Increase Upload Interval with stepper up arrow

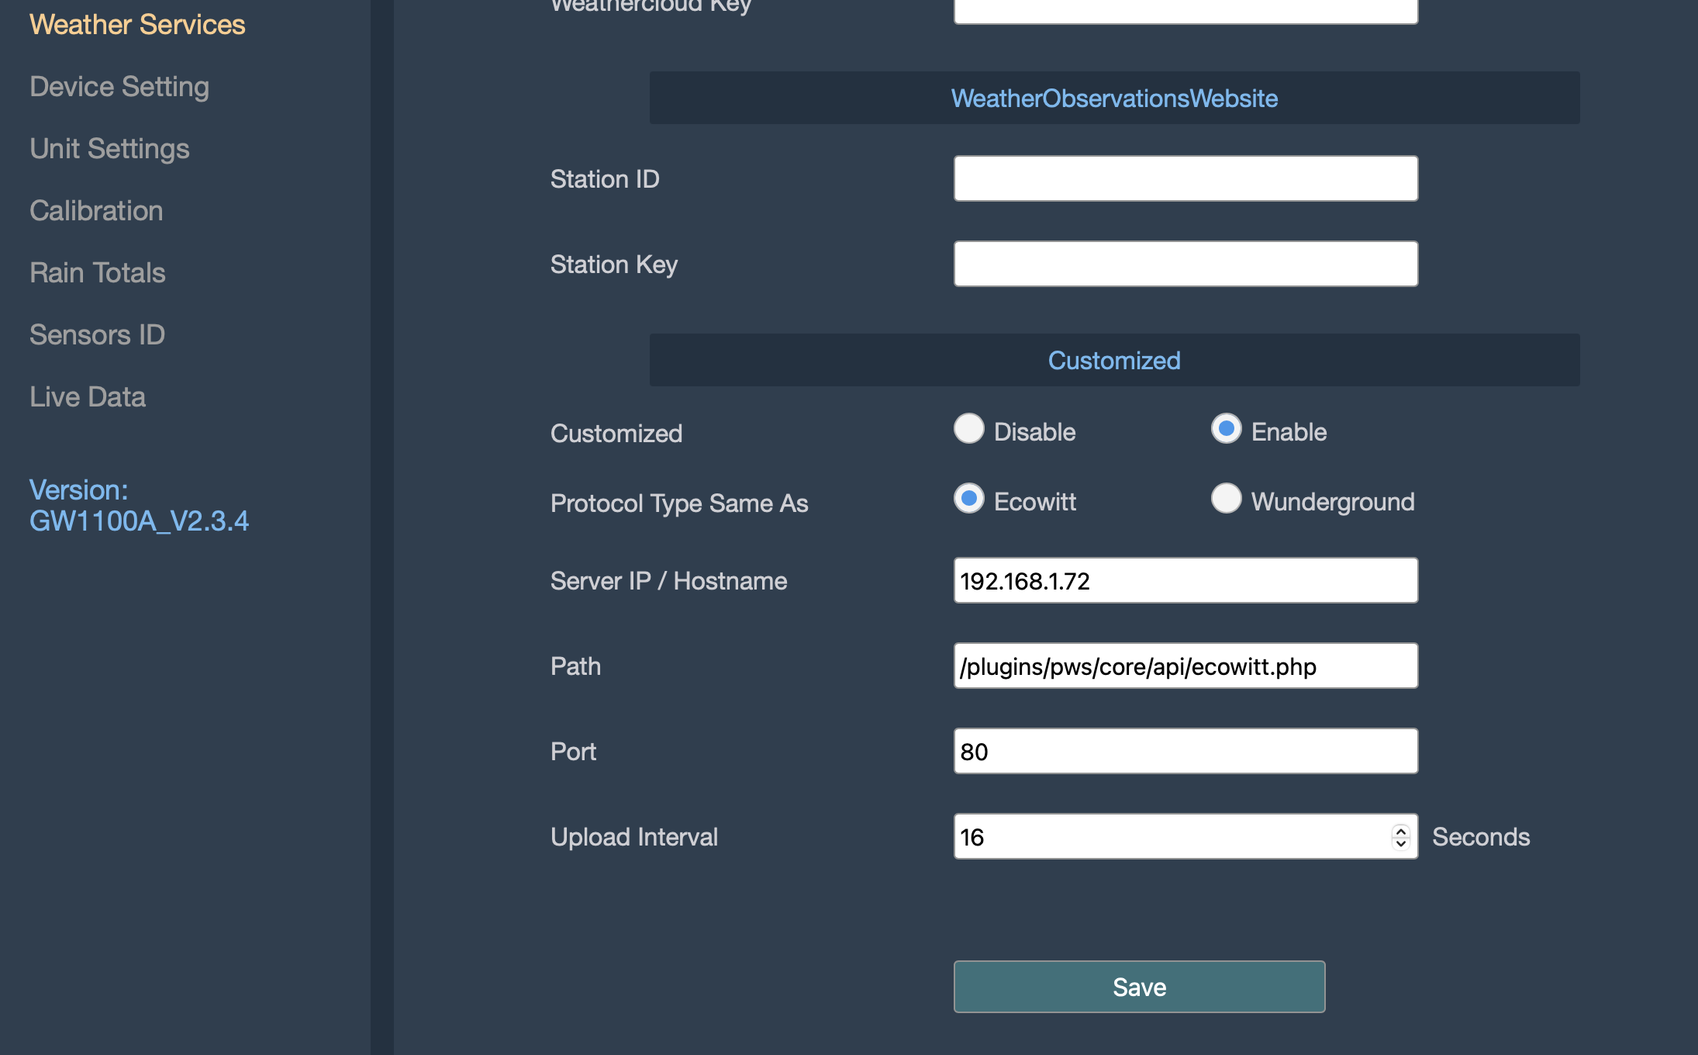point(1400,831)
